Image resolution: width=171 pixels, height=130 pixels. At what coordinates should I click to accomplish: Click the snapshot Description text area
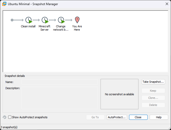pyautogui.click(x=59, y=98)
